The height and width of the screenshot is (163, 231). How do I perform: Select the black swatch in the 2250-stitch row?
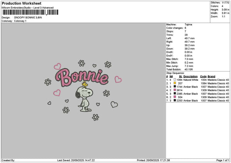[x=175, y=100]
